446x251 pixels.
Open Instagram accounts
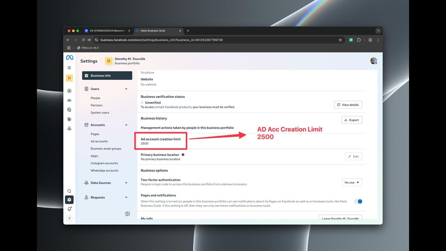click(x=104, y=163)
